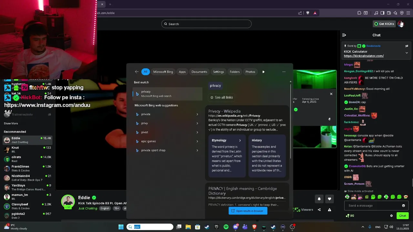Screen dimensions: 413x232
Task: Open Brave Rewards triangle icon
Action: coord(315,13)
